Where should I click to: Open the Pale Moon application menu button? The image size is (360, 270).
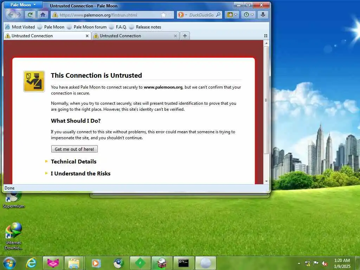click(x=23, y=5)
